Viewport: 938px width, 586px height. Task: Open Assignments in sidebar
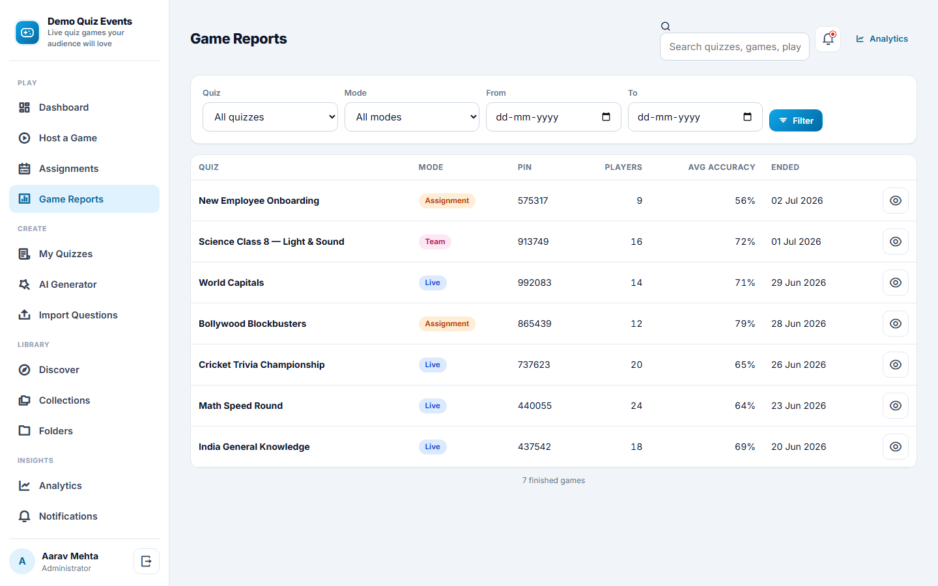(x=84, y=169)
